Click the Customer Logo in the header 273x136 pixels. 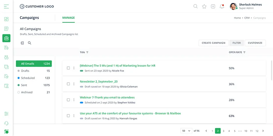pyautogui.click(x=37, y=7)
